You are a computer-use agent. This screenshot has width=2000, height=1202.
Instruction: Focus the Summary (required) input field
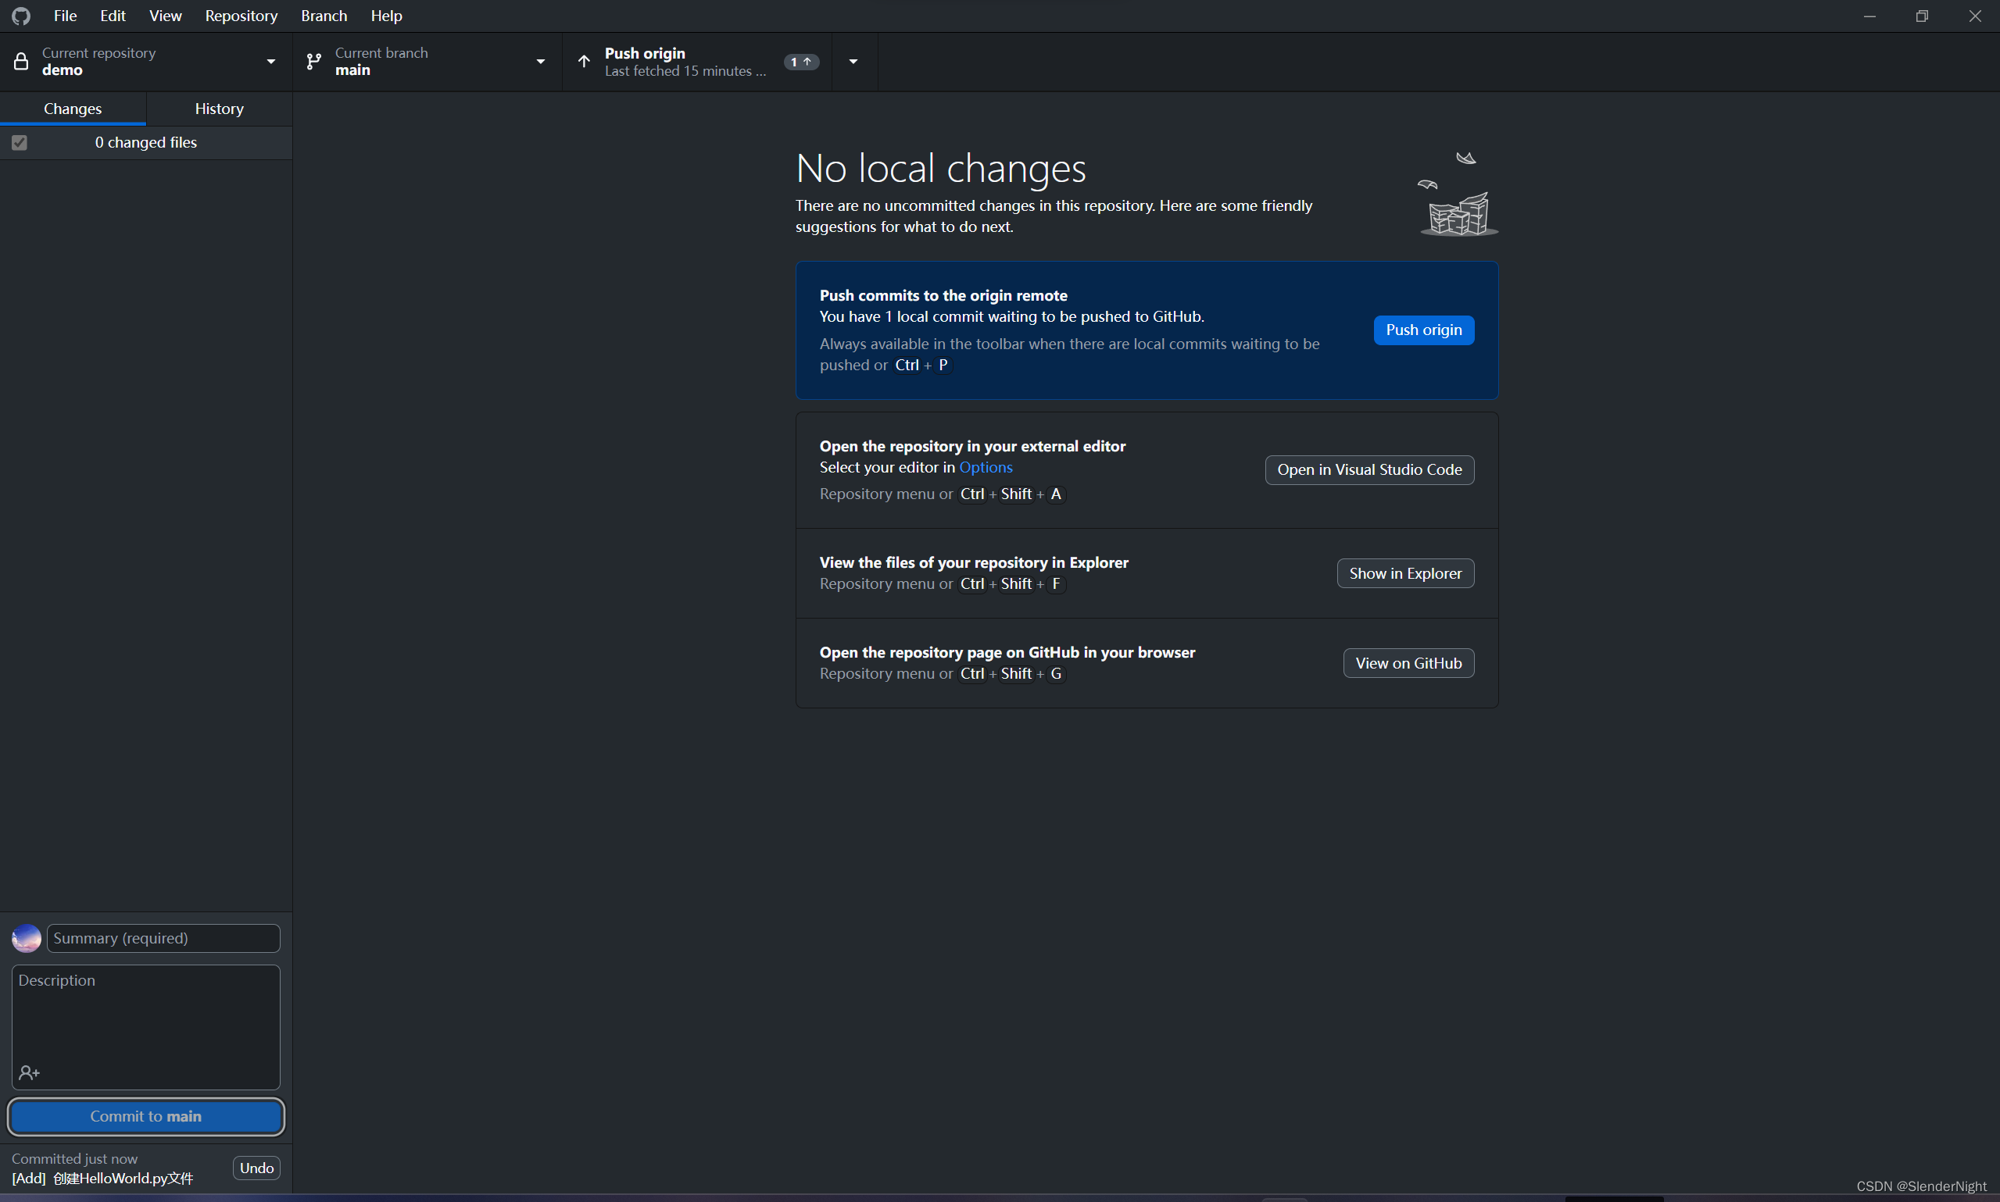coord(163,938)
